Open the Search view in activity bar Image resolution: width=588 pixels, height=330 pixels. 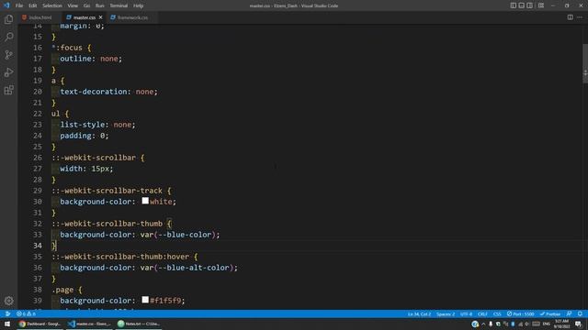point(8,37)
